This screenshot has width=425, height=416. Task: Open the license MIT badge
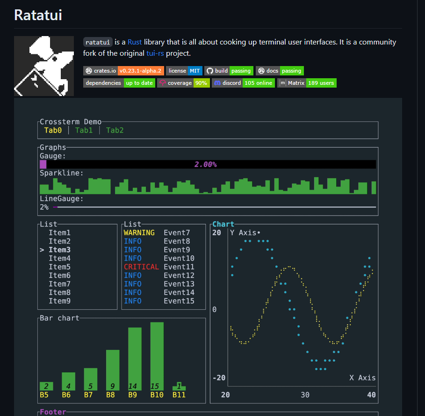[184, 71]
